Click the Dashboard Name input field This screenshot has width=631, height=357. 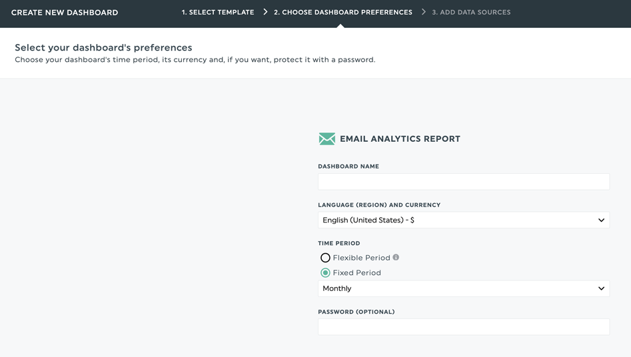point(464,182)
